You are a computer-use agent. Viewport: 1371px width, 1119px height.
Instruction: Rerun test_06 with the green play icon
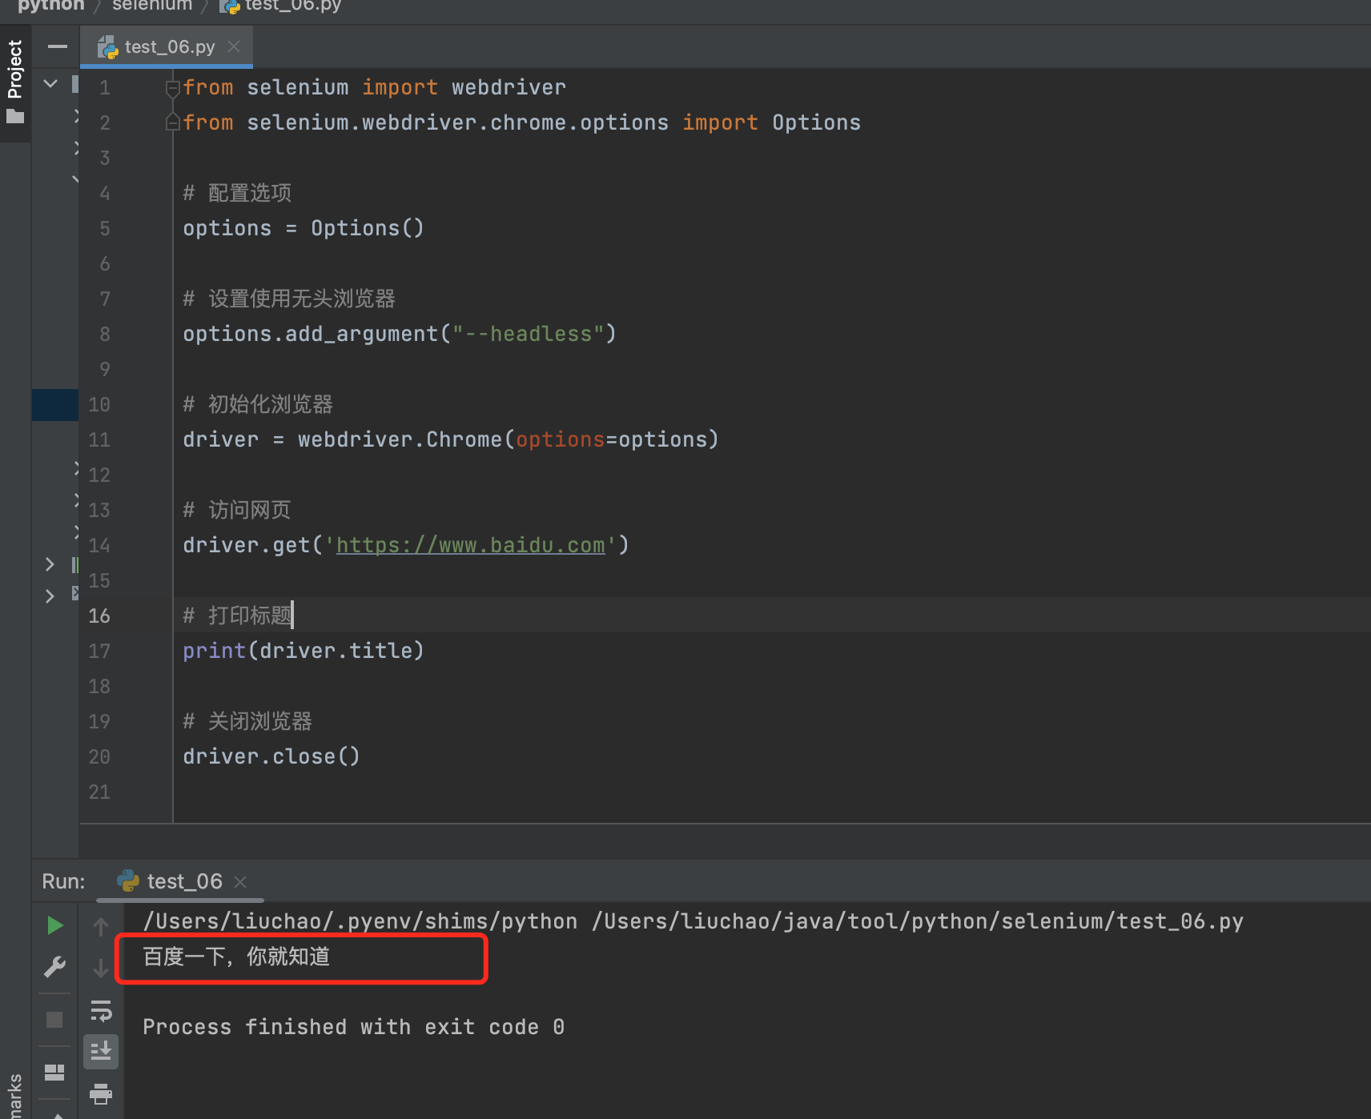pos(54,926)
